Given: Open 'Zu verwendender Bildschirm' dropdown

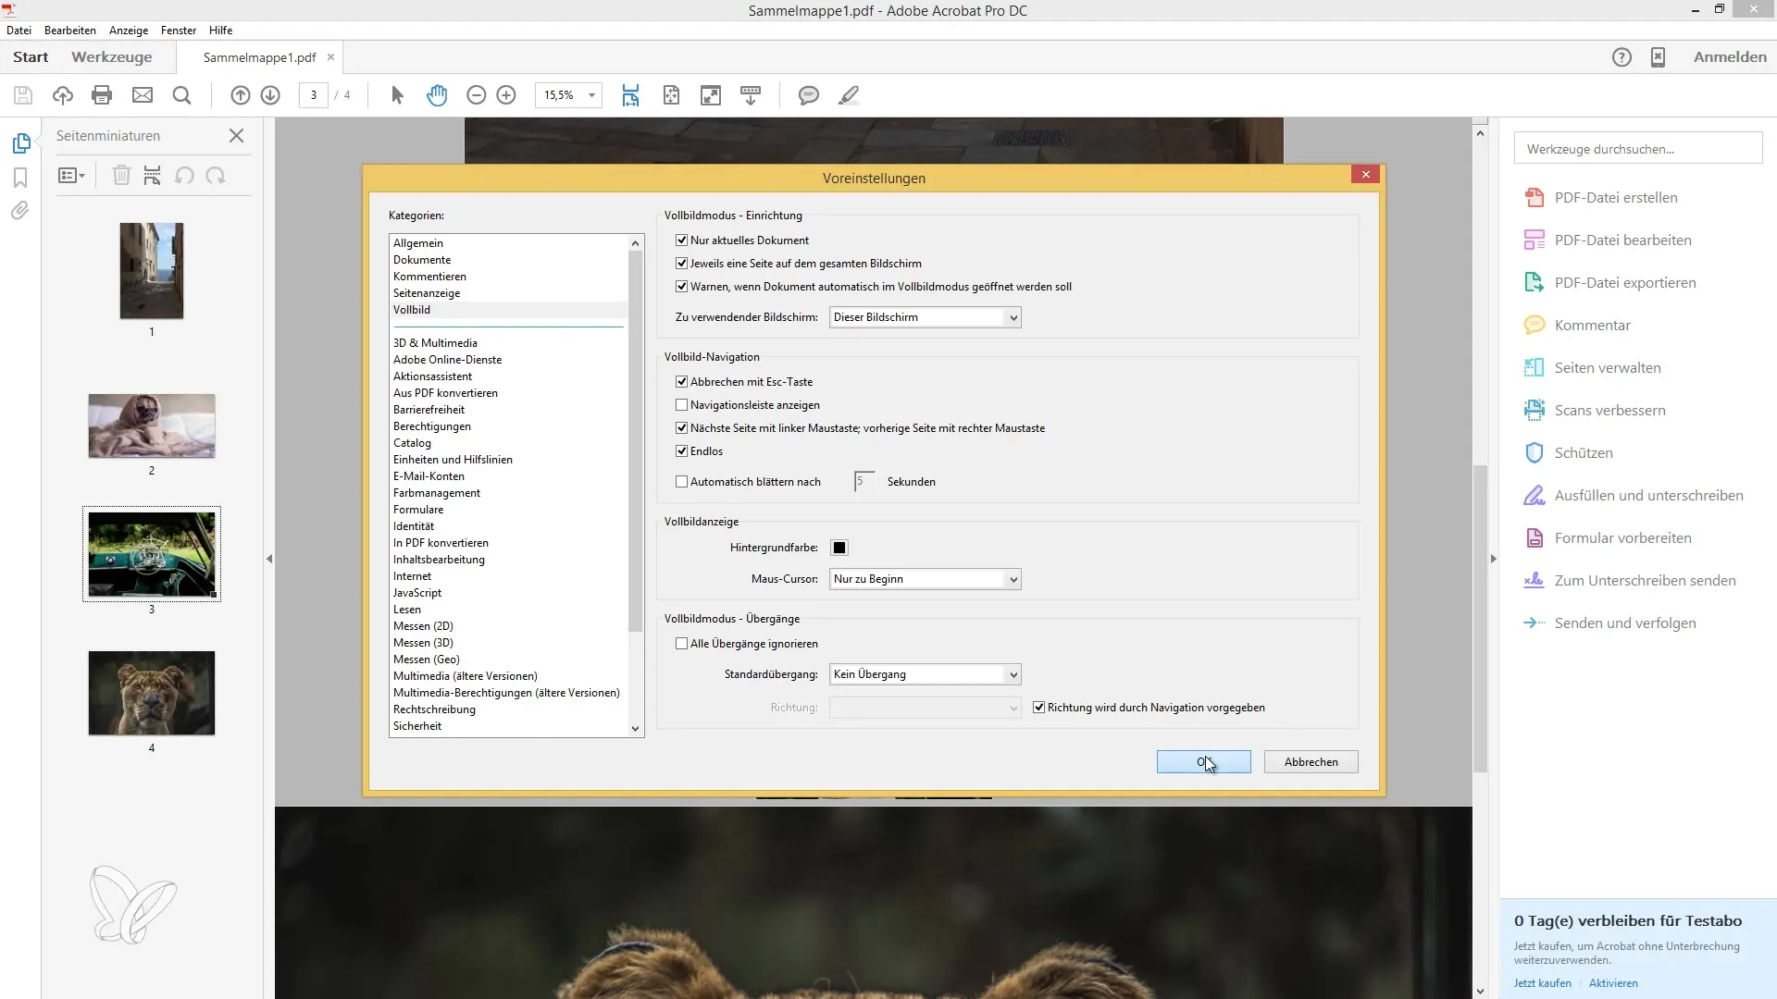Looking at the screenshot, I should coord(925,317).
